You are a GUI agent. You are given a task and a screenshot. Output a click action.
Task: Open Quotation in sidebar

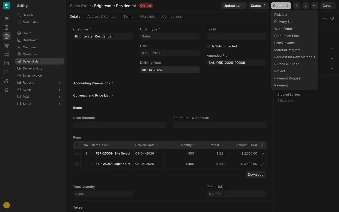pos(40,54)
